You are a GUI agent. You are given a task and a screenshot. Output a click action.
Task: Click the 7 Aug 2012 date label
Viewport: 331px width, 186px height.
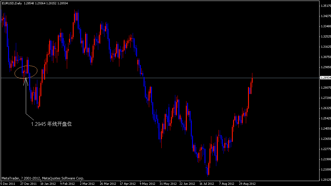click(x=227, y=184)
